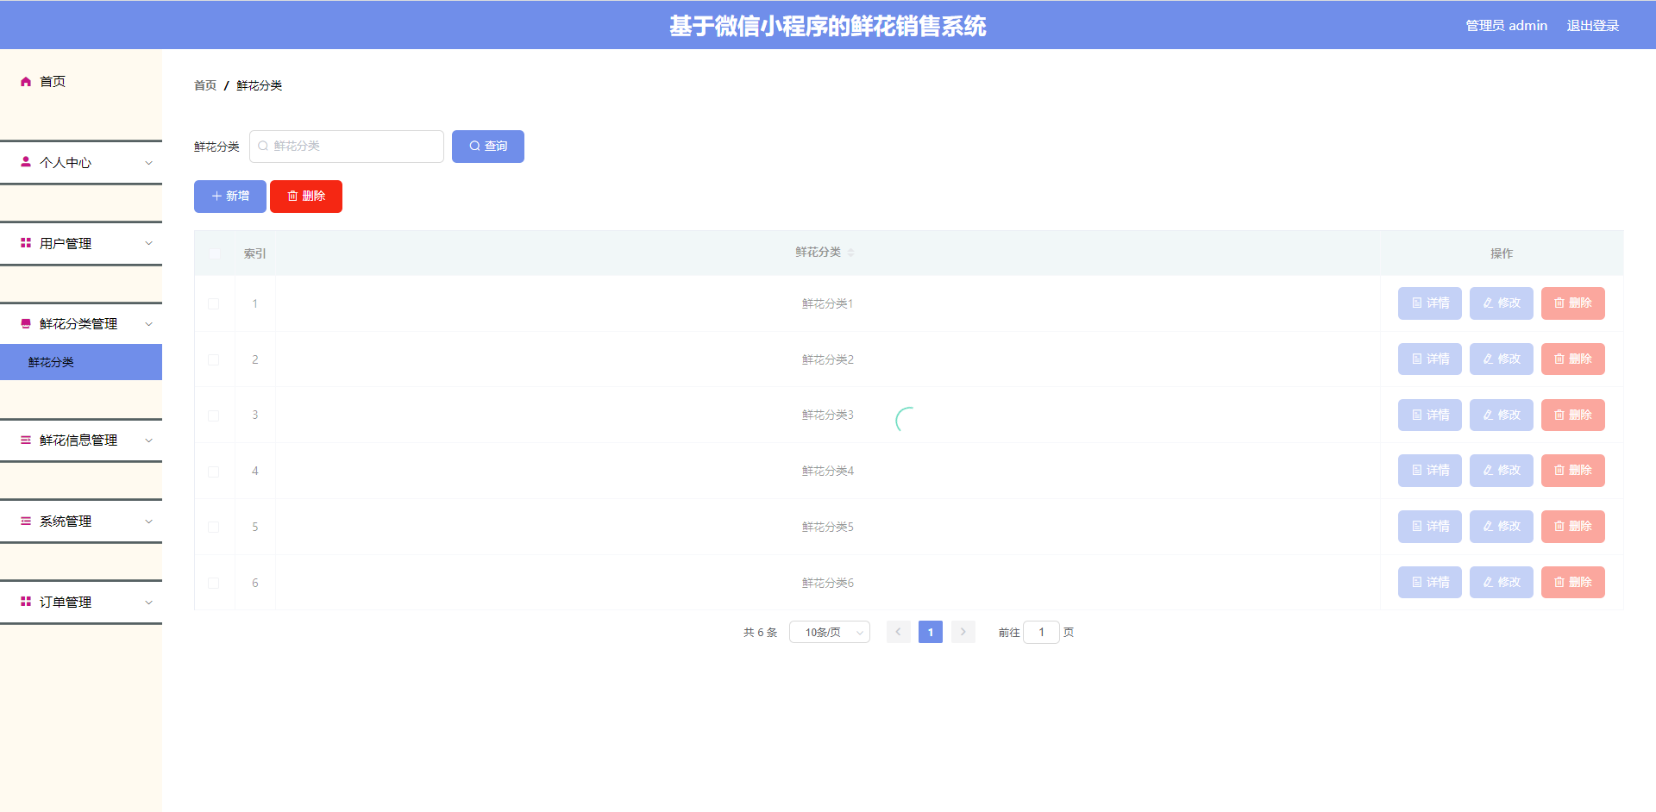Open the 10条/页 page-size dropdown
1656x812 pixels.
pyautogui.click(x=829, y=632)
